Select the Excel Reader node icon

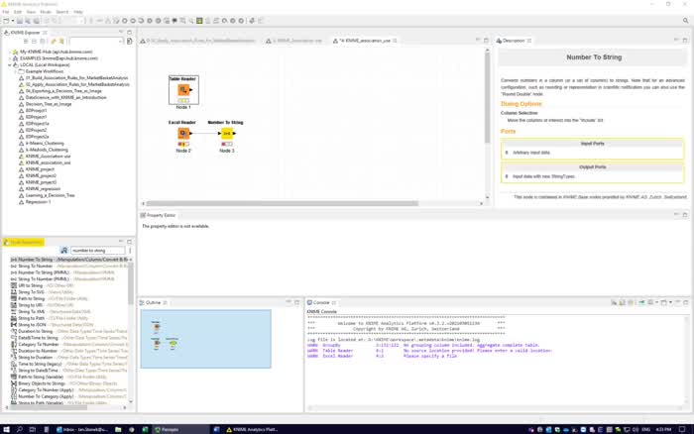point(183,133)
